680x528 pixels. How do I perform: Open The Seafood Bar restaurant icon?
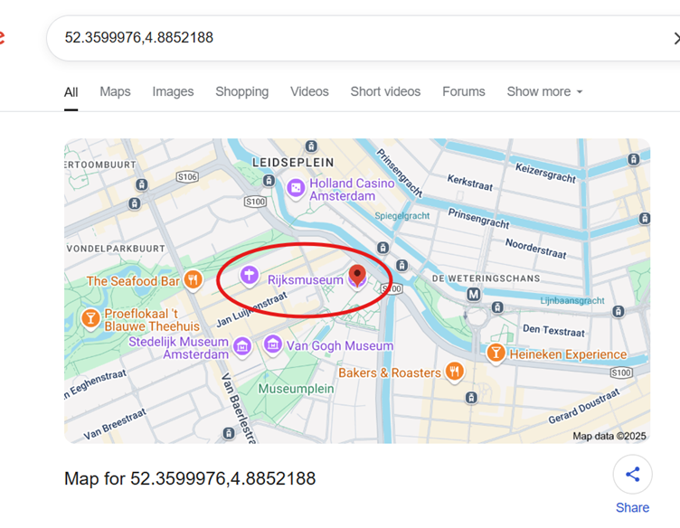coord(193,280)
